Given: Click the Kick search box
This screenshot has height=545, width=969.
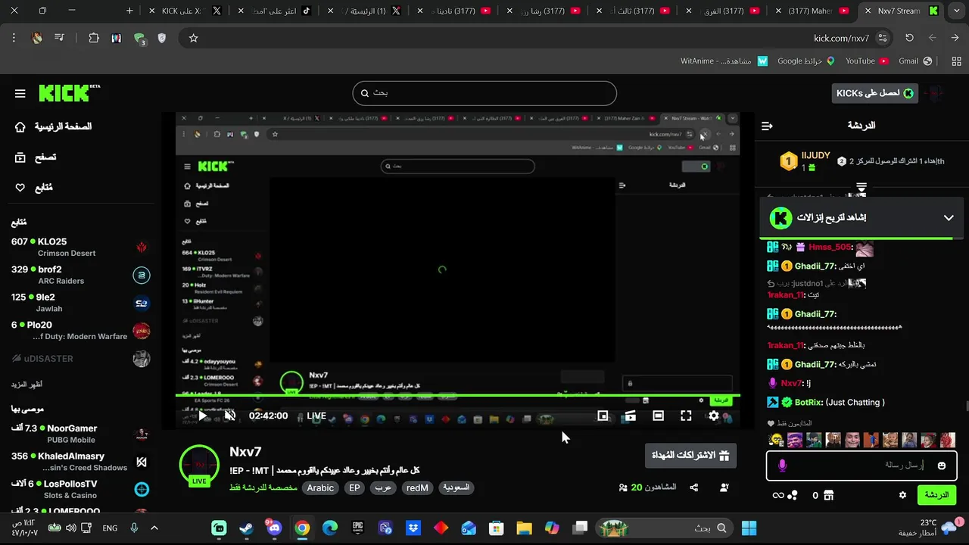Looking at the screenshot, I should click(484, 93).
